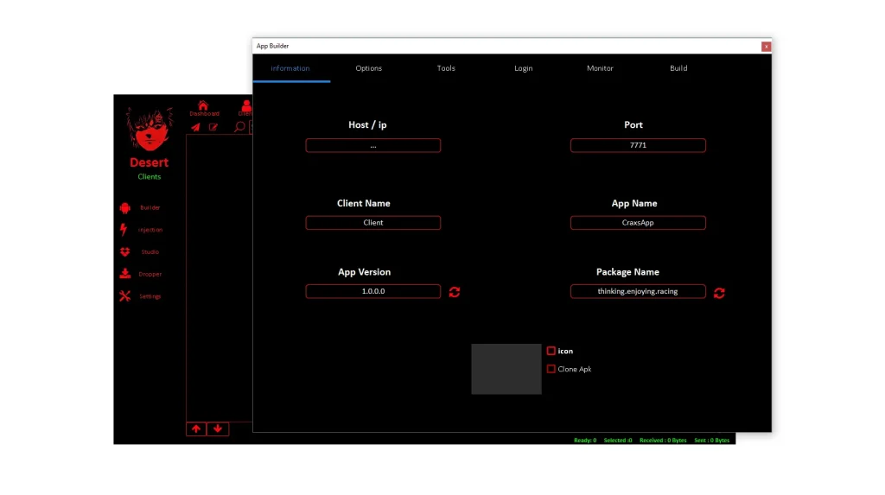This screenshot has width=885, height=495.
Task: Click the paper plane icon under Dashboard
Action: (x=195, y=127)
